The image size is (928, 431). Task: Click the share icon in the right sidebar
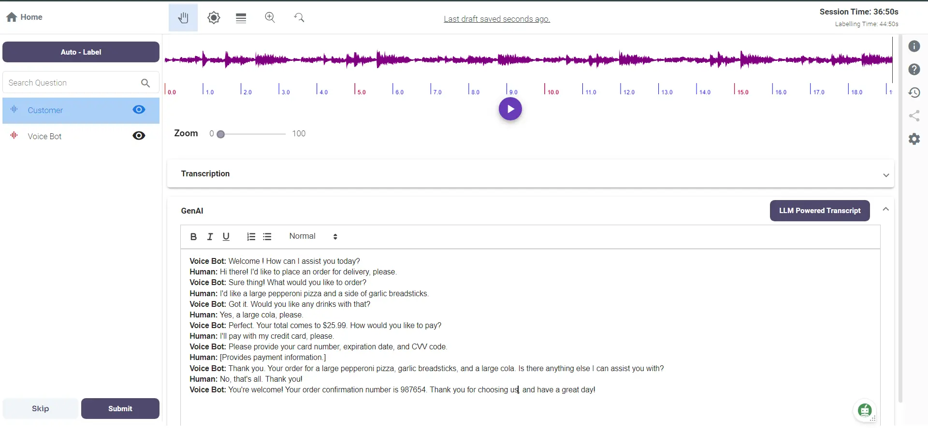[914, 116]
